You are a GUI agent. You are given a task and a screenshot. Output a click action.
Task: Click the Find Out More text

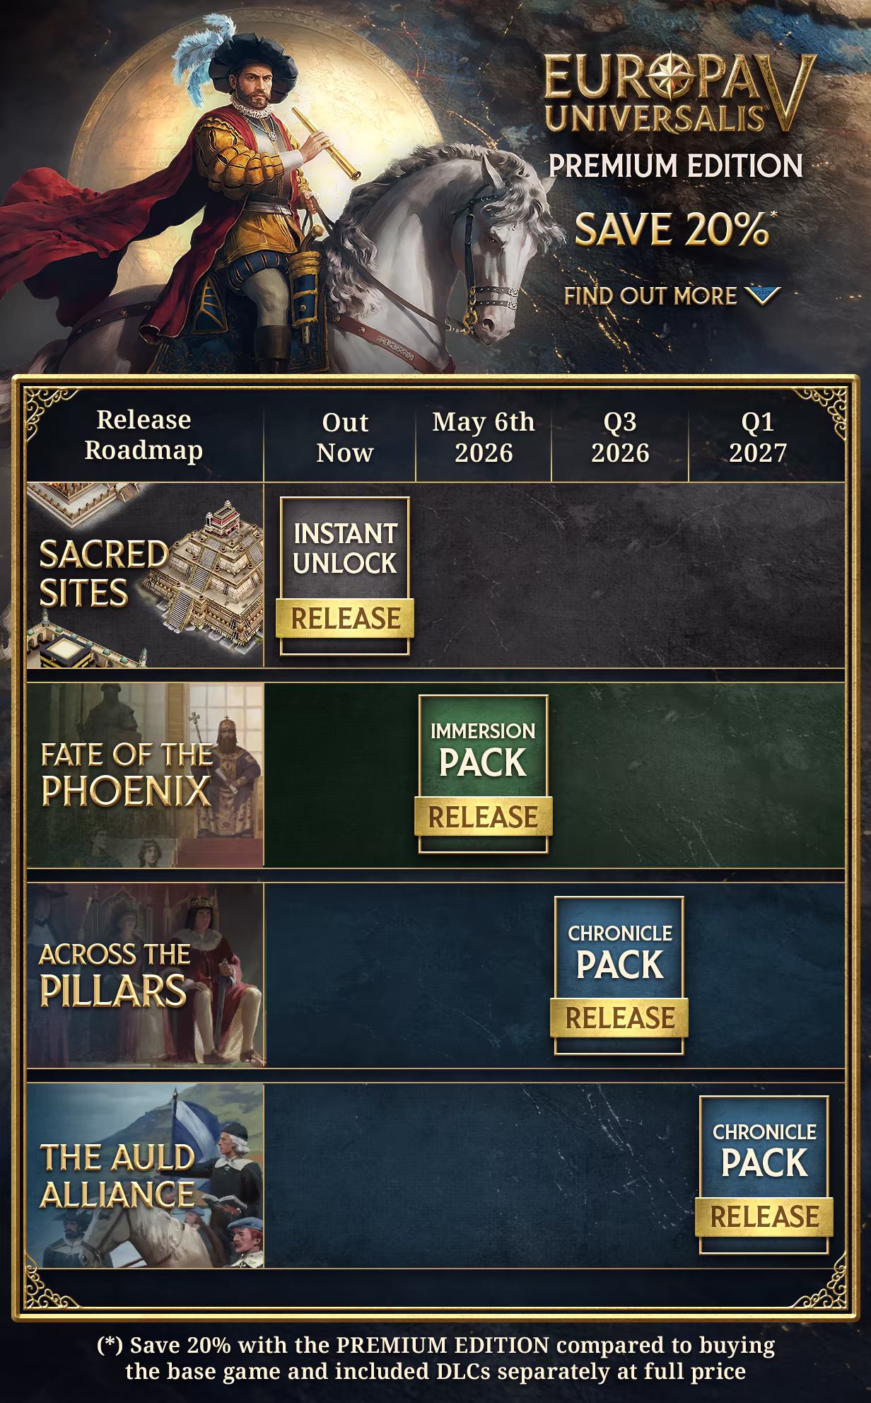point(650,296)
